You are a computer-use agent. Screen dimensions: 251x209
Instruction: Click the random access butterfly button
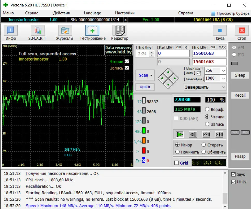206,135
